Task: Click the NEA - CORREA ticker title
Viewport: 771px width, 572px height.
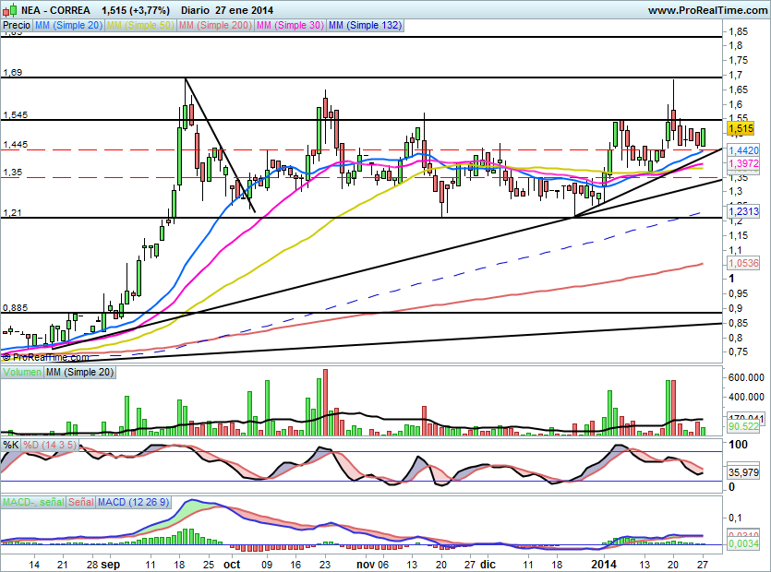Action: pyautogui.click(x=55, y=10)
